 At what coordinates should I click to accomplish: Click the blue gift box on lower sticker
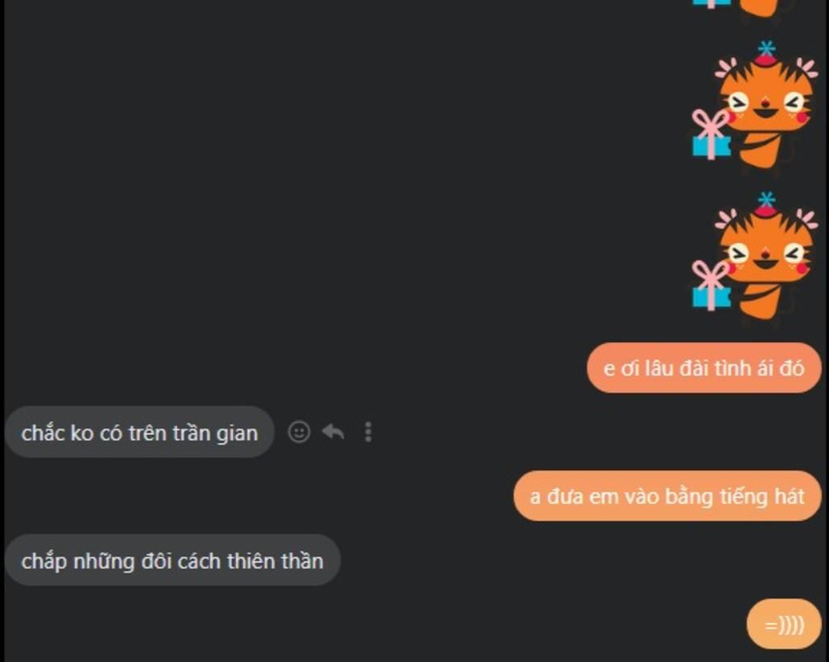point(712,296)
